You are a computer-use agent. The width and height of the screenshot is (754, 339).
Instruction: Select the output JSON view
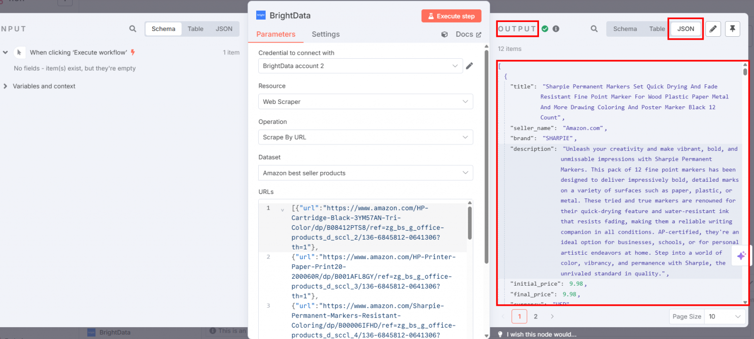[x=686, y=29]
